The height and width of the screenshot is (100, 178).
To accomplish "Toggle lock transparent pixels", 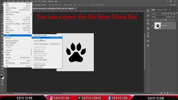I will pos(156,20).
